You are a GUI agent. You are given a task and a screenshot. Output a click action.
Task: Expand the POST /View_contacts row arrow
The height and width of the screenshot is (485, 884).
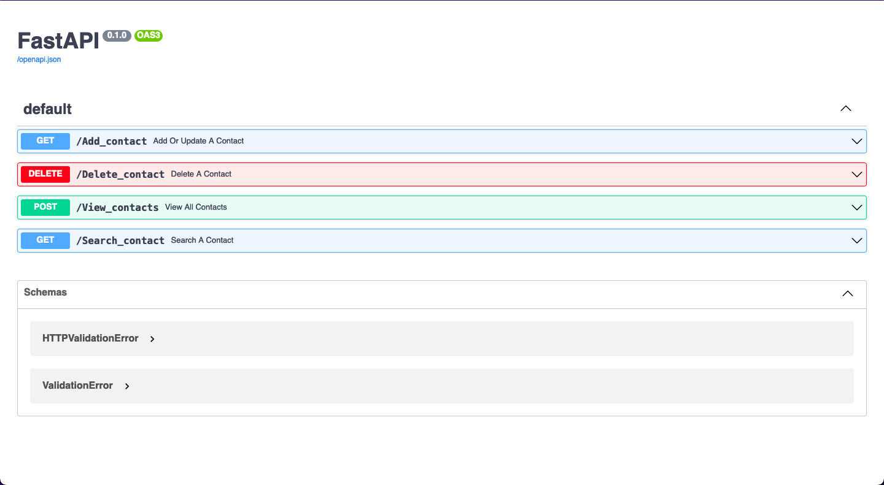857,207
